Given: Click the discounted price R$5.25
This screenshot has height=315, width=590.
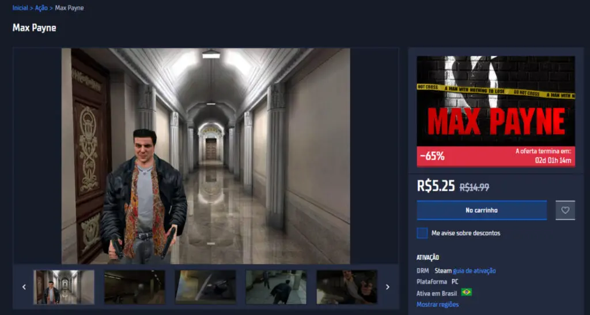Looking at the screenshot, I should [436, 186].
